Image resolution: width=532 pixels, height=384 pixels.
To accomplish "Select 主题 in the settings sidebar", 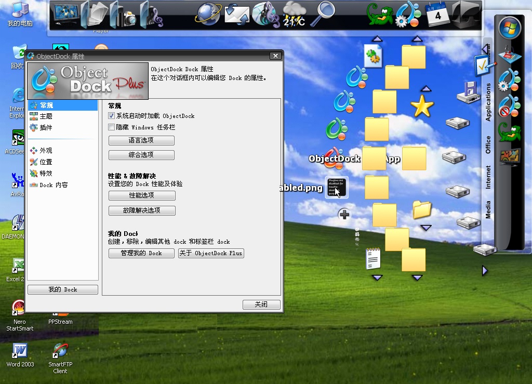I will click(x=46, y=116).
